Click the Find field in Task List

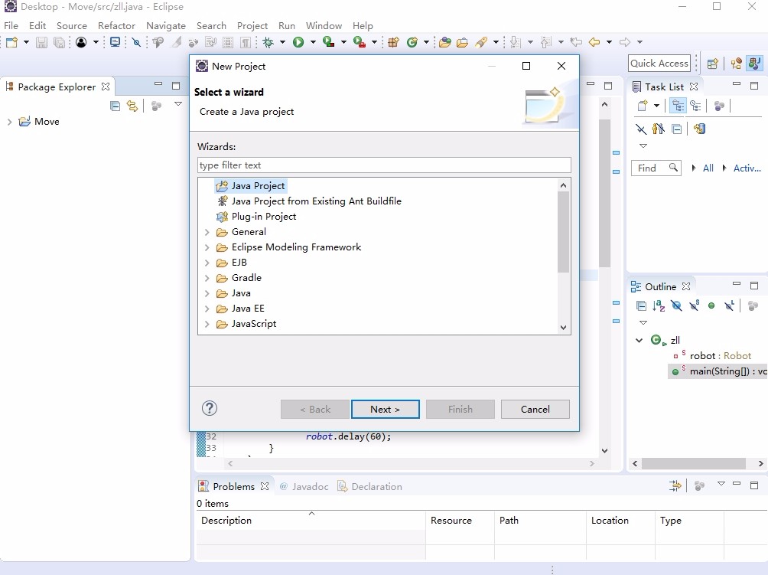656,168
